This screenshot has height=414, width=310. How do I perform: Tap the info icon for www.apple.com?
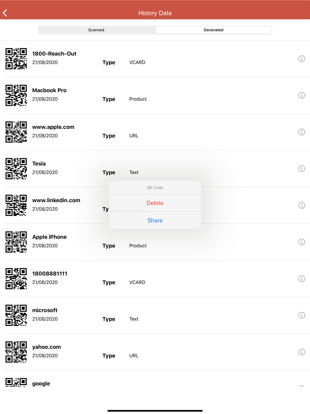coord(302,132)
